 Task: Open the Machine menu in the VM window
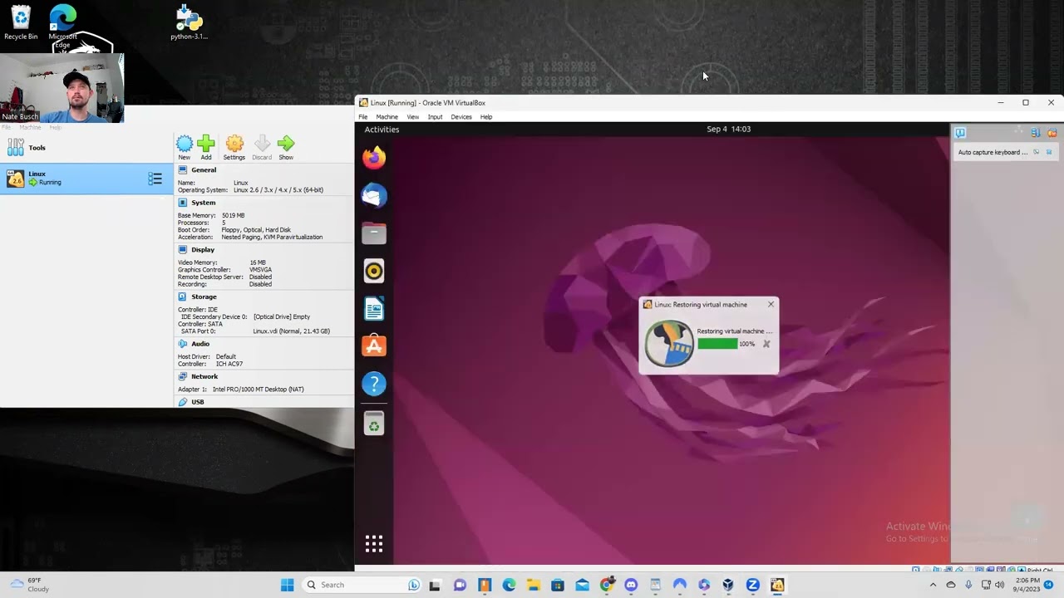point(387,117)
